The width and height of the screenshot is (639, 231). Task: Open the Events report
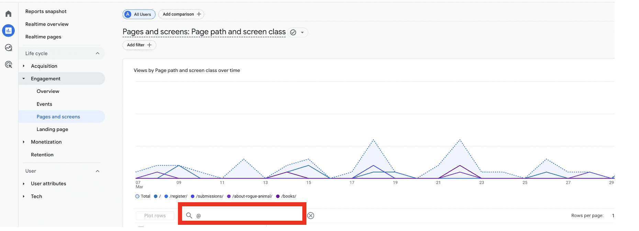pyautogui.click(x=45, y=104)
